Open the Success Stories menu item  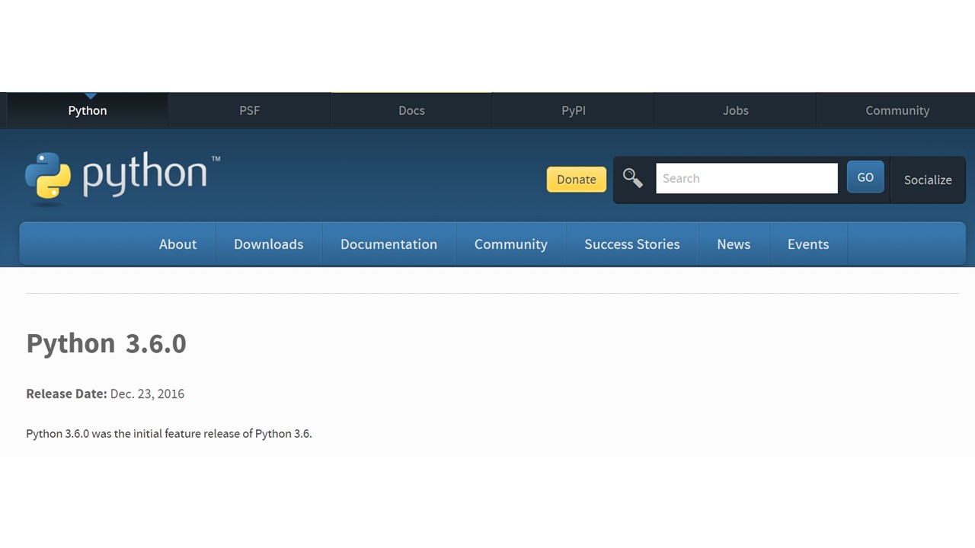[631, 244]
